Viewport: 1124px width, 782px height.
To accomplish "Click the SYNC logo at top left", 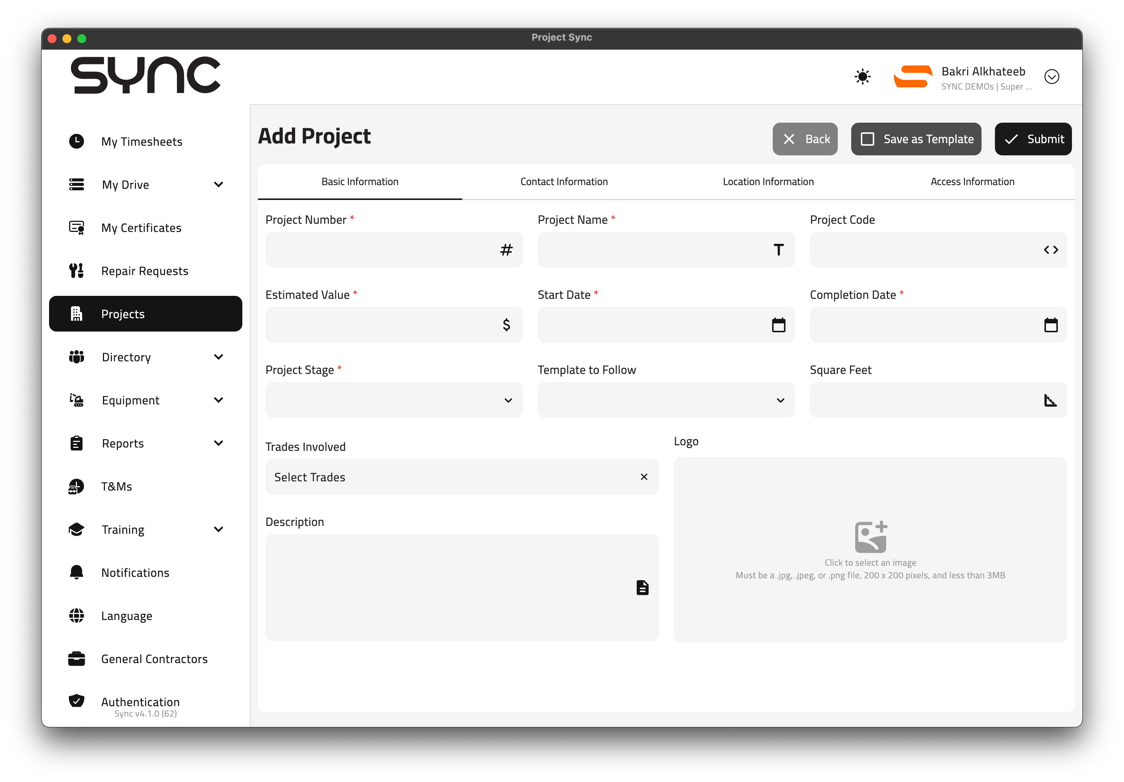I will pos(145,75).
